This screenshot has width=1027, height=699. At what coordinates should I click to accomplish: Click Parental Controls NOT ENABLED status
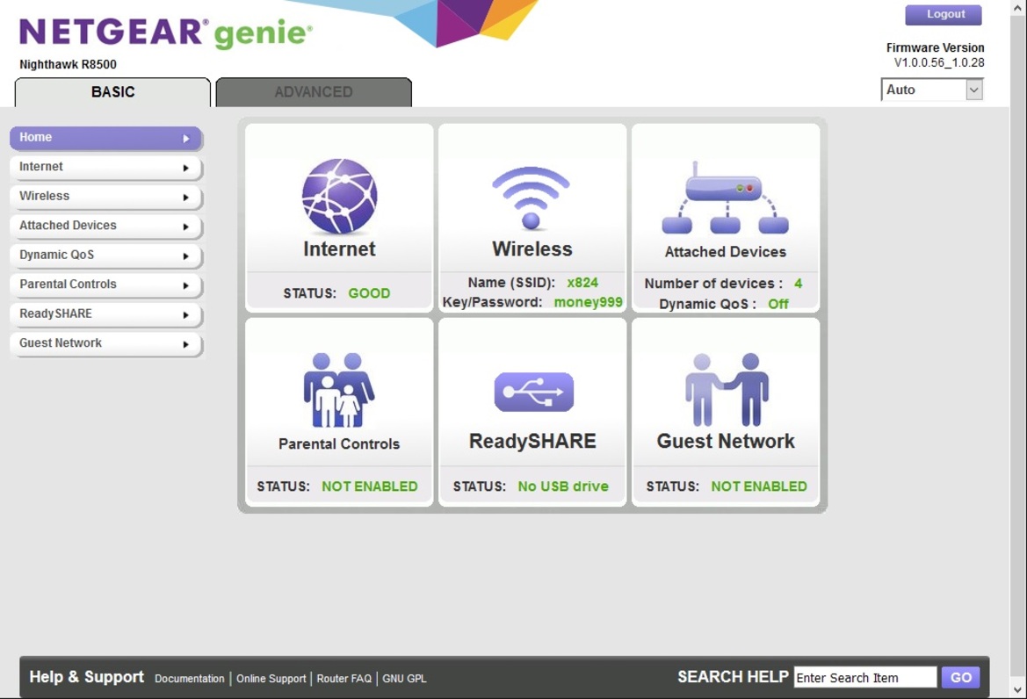coord(369,486)
